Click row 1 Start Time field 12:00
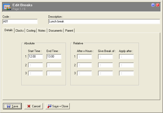163x113 pixels. pos(35,57)
